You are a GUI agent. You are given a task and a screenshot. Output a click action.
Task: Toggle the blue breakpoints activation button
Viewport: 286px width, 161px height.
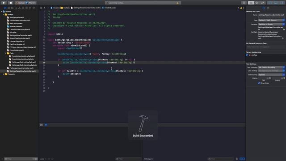coord(46,125)
